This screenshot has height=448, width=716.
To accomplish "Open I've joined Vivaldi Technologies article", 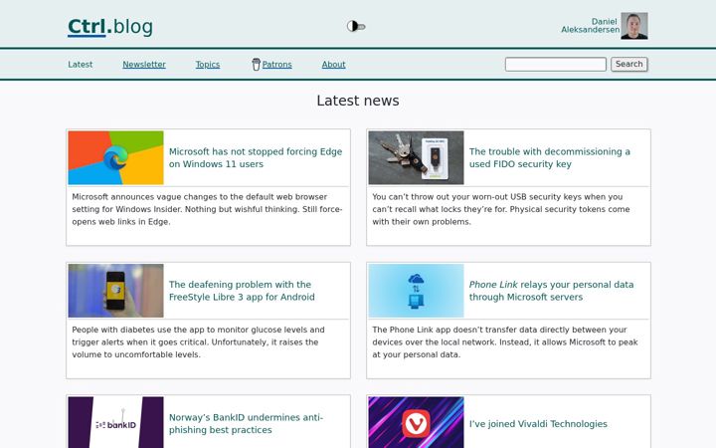I will click(x=538, y=424).
